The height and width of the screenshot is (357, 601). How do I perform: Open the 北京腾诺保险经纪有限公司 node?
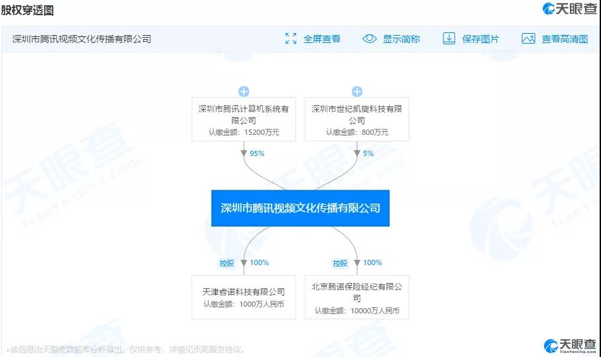(357, 297)
